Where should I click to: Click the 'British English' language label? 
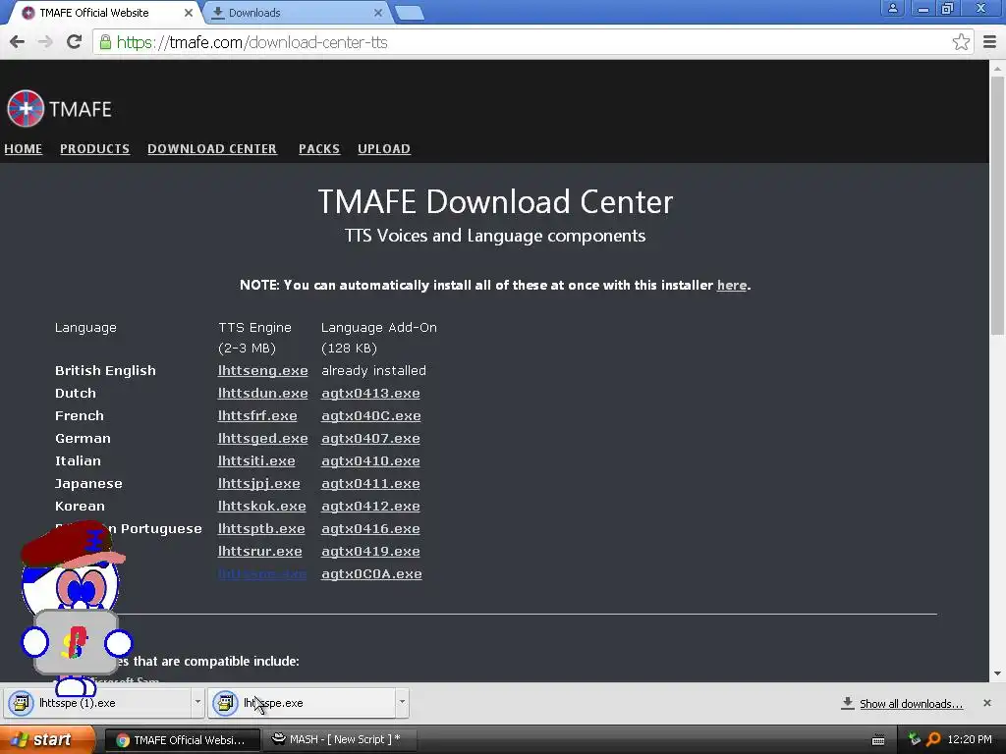pyautogui.click(x=105, y=370)
